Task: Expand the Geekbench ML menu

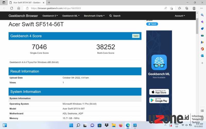Action: pos(71,16)
